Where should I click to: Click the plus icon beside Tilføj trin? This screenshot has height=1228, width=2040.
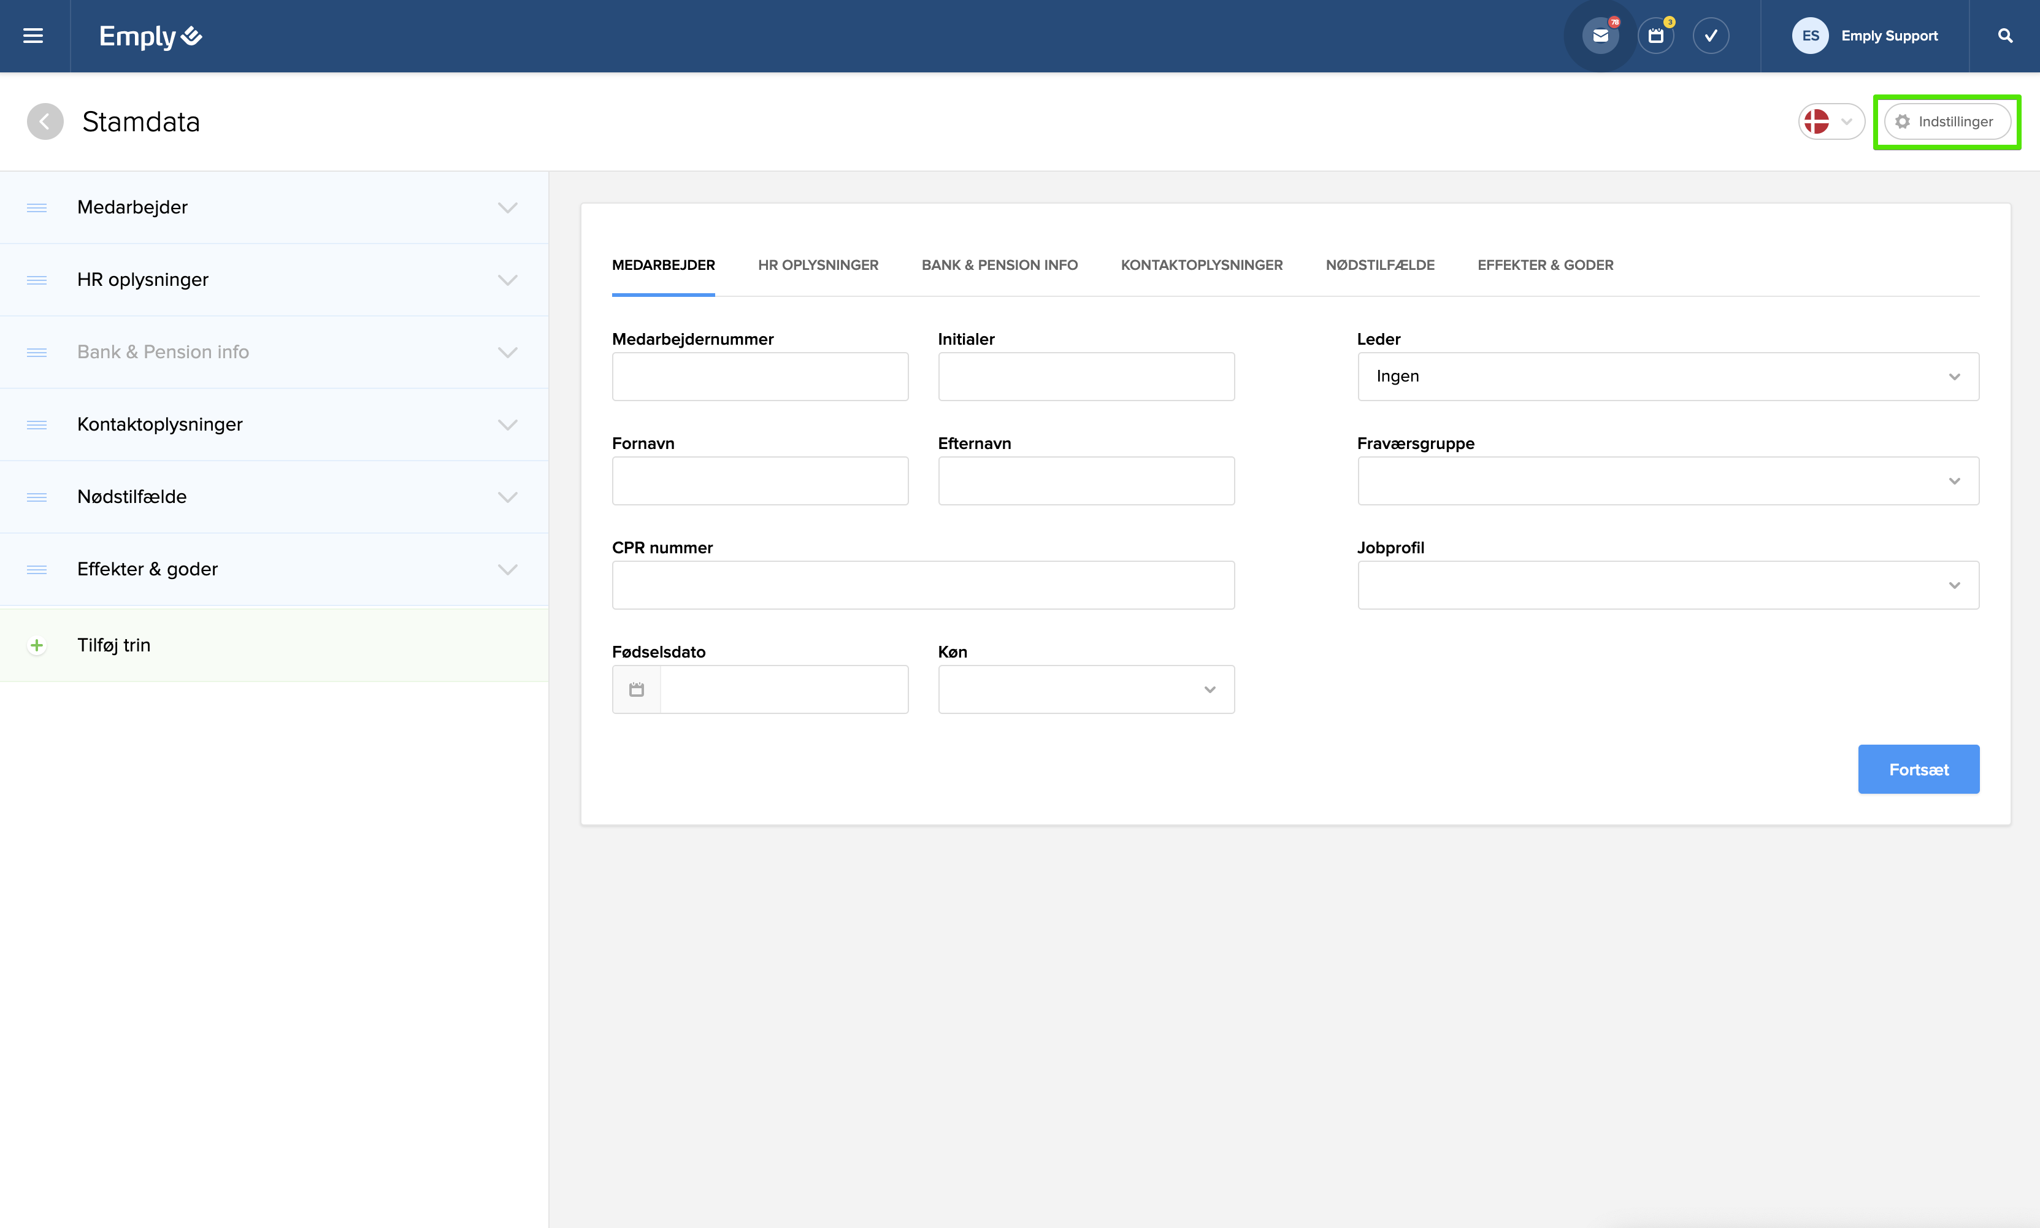36,645
